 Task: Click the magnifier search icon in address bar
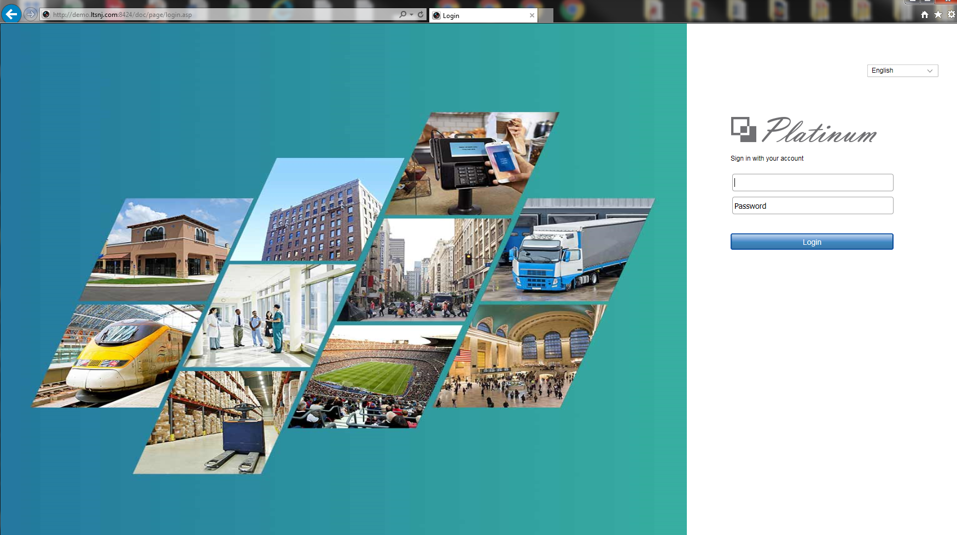click(402, 14)
